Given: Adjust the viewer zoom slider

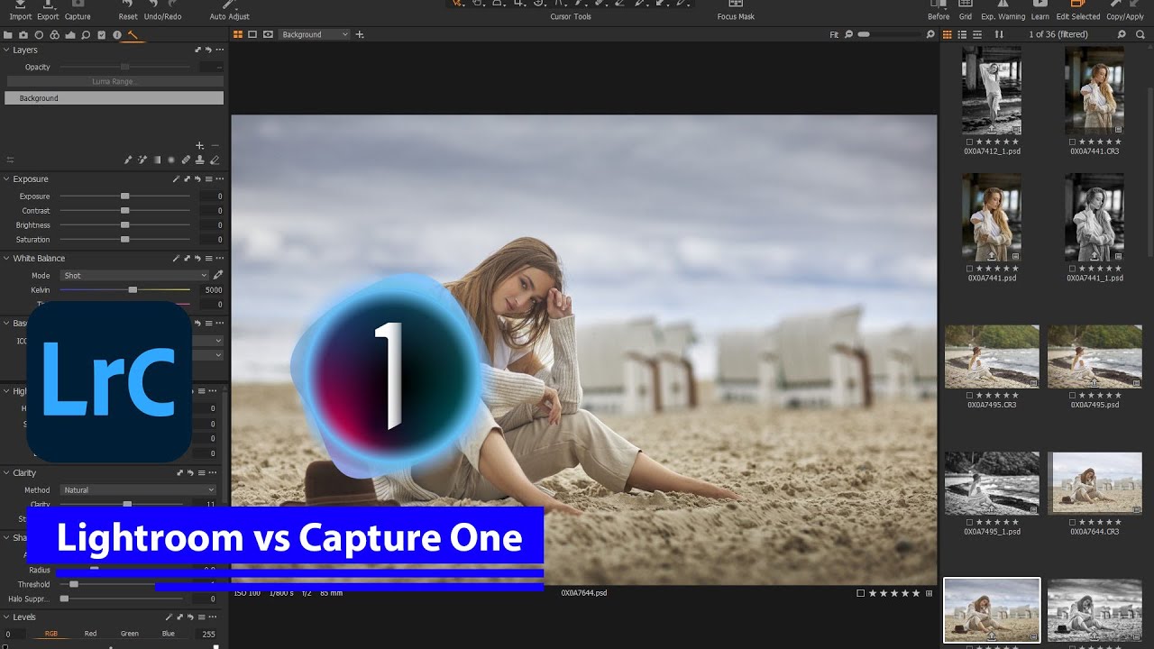Looking at the screenshot, I should click(x=865, y=34).
